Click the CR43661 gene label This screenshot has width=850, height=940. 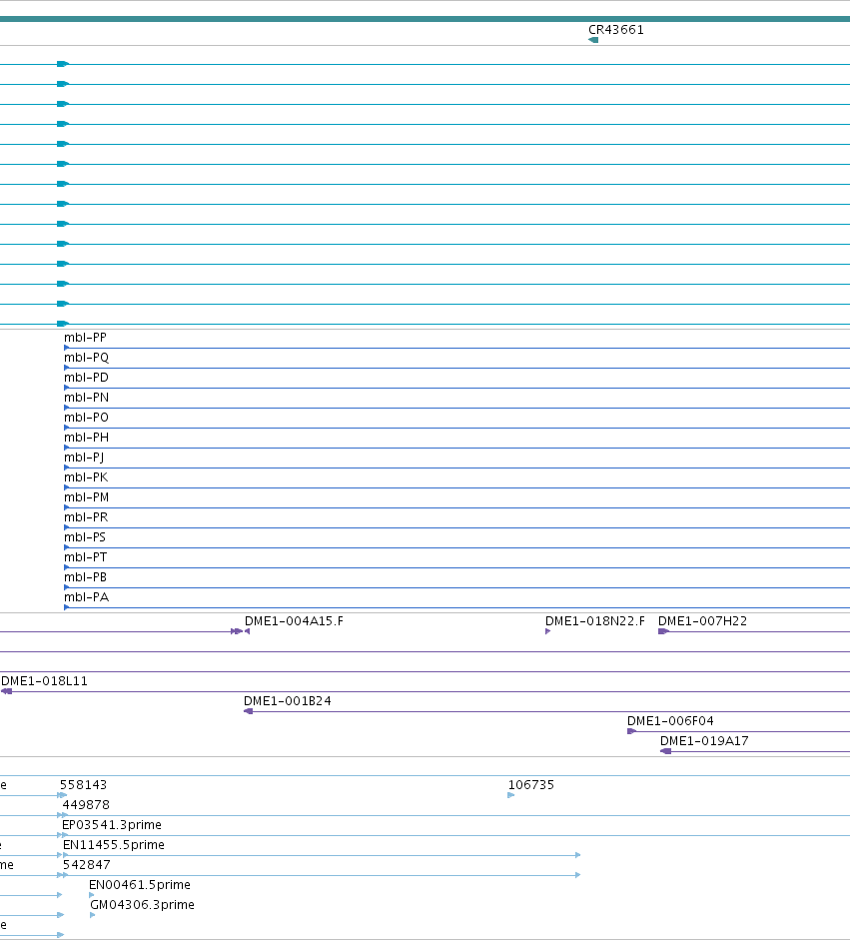click(615, 29)
